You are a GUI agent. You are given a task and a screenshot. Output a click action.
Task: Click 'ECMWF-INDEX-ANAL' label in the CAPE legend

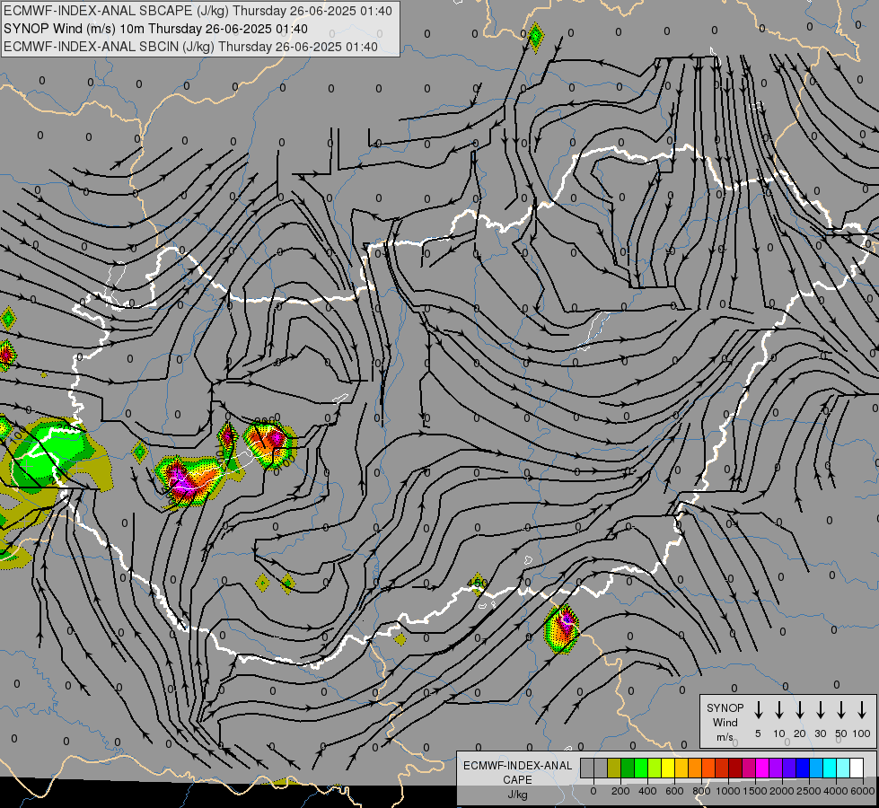click(517, 766)
